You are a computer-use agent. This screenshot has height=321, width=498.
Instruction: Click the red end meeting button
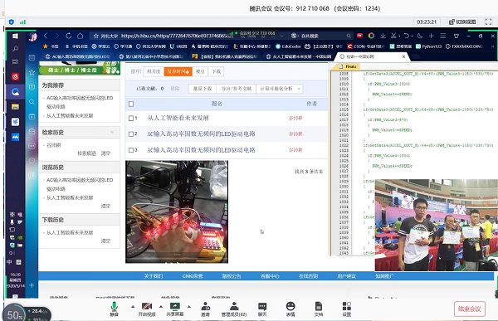470,309
